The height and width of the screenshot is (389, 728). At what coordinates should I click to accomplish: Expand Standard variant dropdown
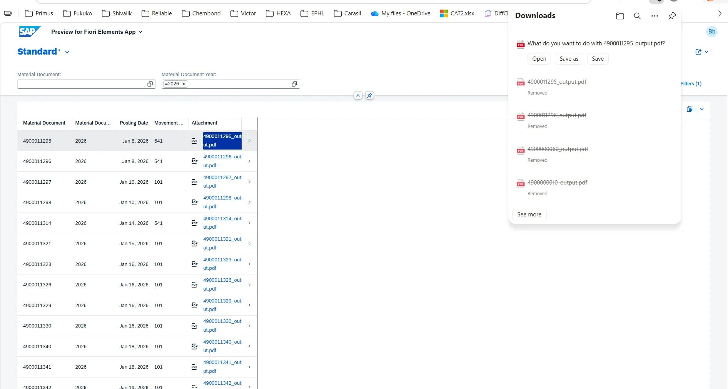click(67, 52)
